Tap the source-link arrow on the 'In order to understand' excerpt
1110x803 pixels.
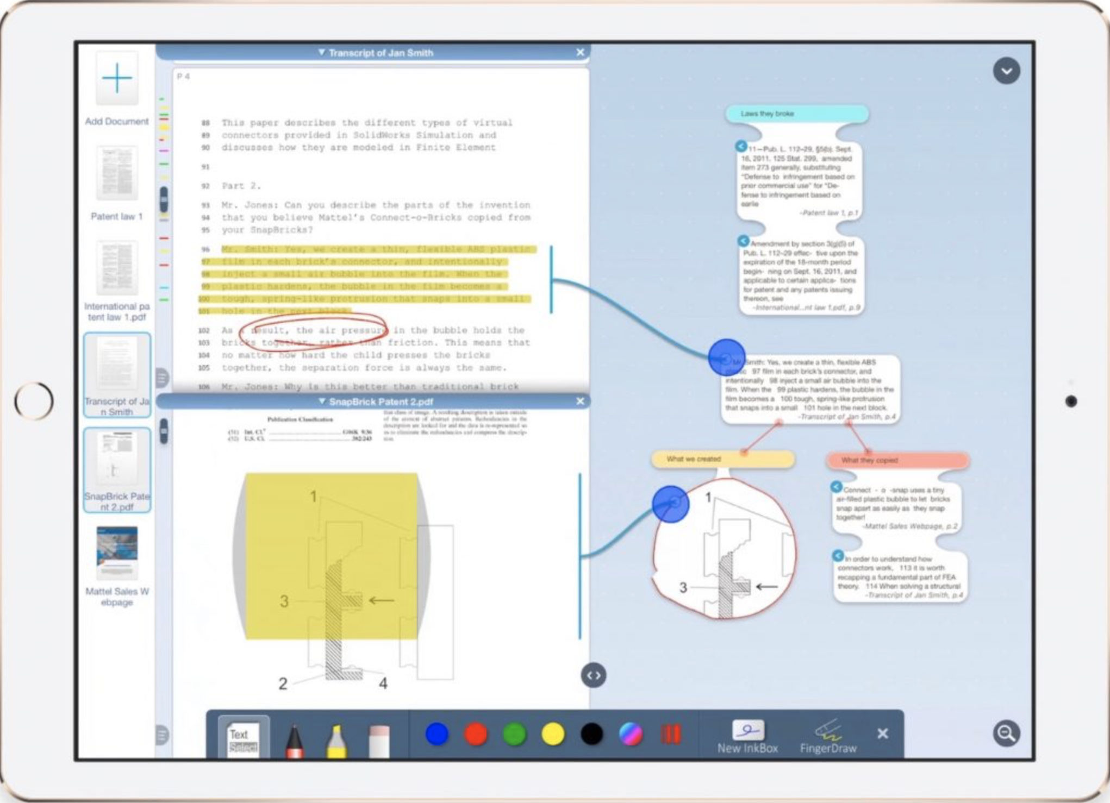(838, 556)
